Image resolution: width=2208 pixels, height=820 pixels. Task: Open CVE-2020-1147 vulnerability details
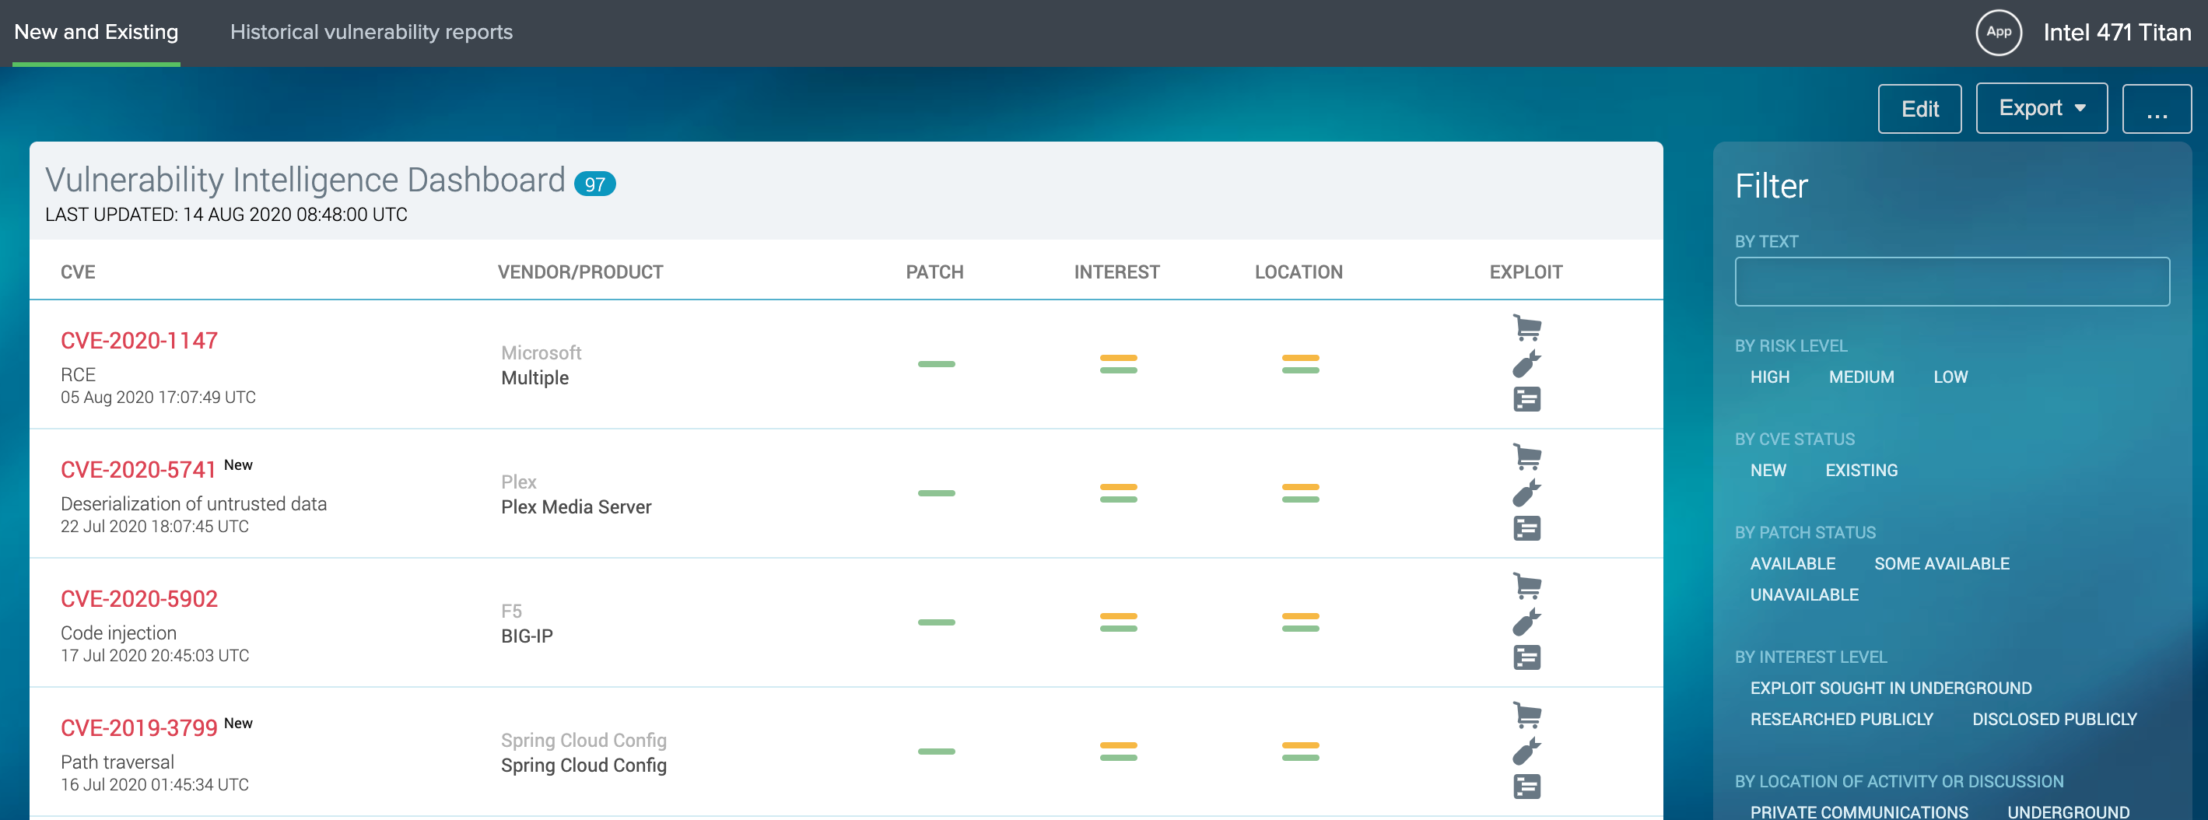click(138, 340)
